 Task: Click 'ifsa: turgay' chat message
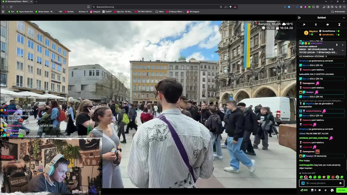304,161
